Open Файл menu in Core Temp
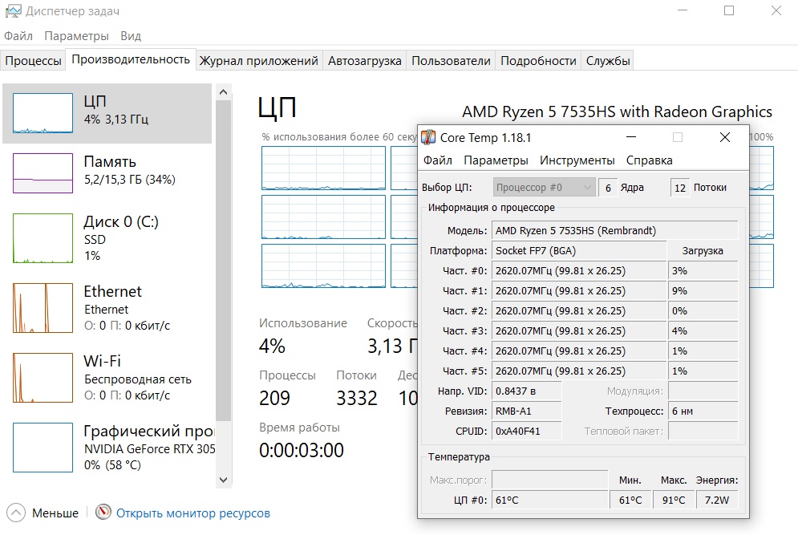The width and height of the screenshot is (798, 535). click(438, 160)
